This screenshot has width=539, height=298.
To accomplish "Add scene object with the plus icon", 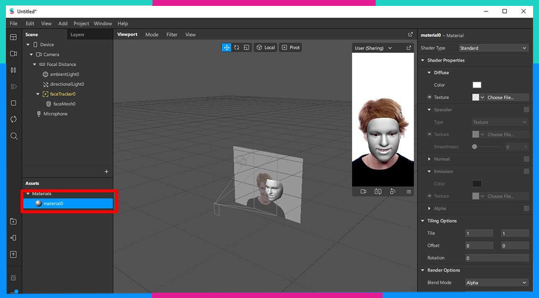I will pyautogui.click(x=107, y=172).
